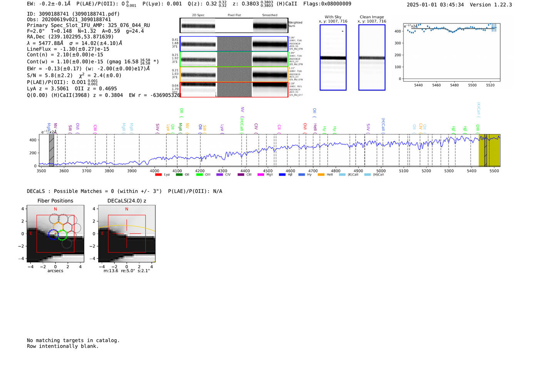Image resolution: width=539 pixels, height=367 pixels.
Task: Click the Flags:0x08000009 text
Action: pyautogui.click(x=327, y=4)
